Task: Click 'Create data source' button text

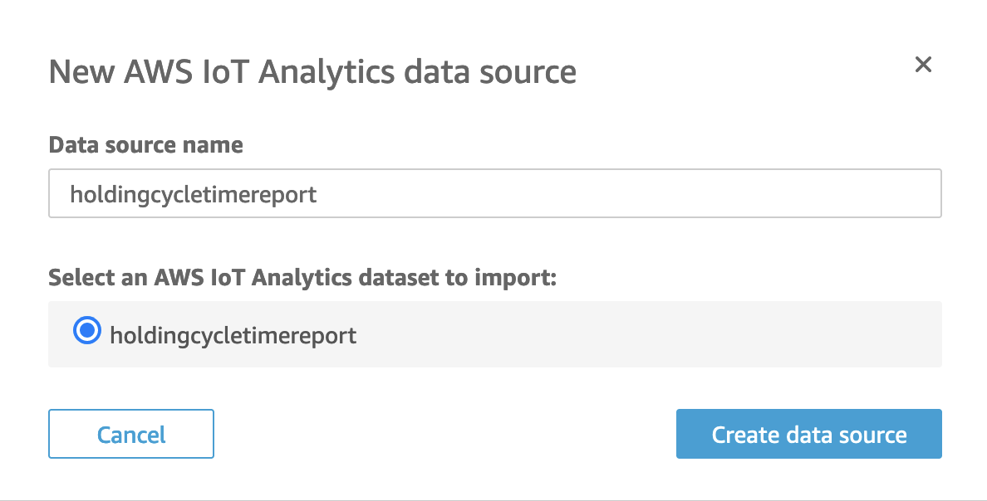Action: pos(808,435)
